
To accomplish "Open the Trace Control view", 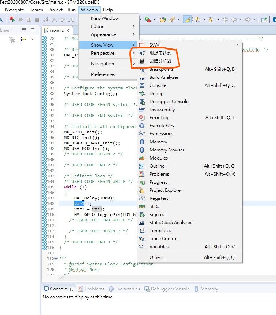I will coord(189,239).
